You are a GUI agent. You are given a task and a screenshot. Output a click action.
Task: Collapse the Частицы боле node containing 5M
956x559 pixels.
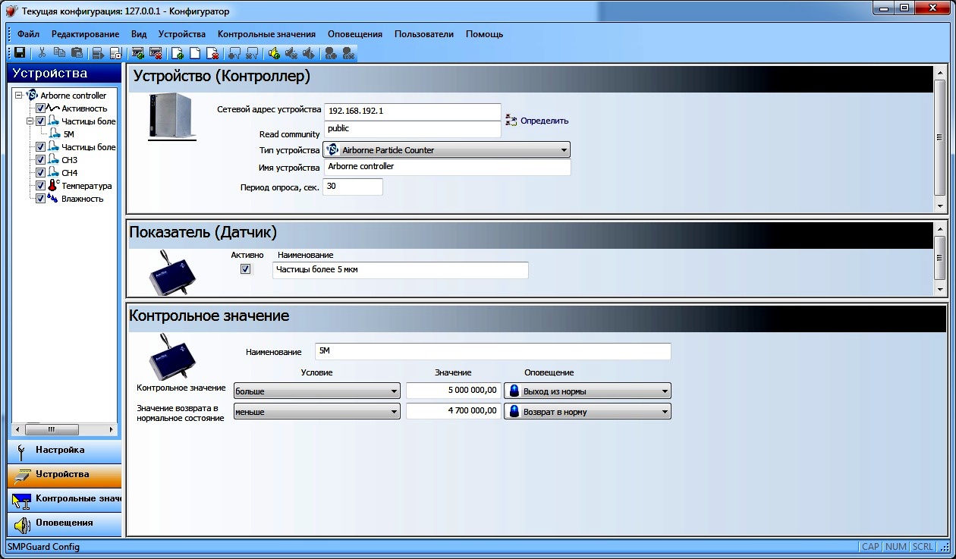point(30,121)
